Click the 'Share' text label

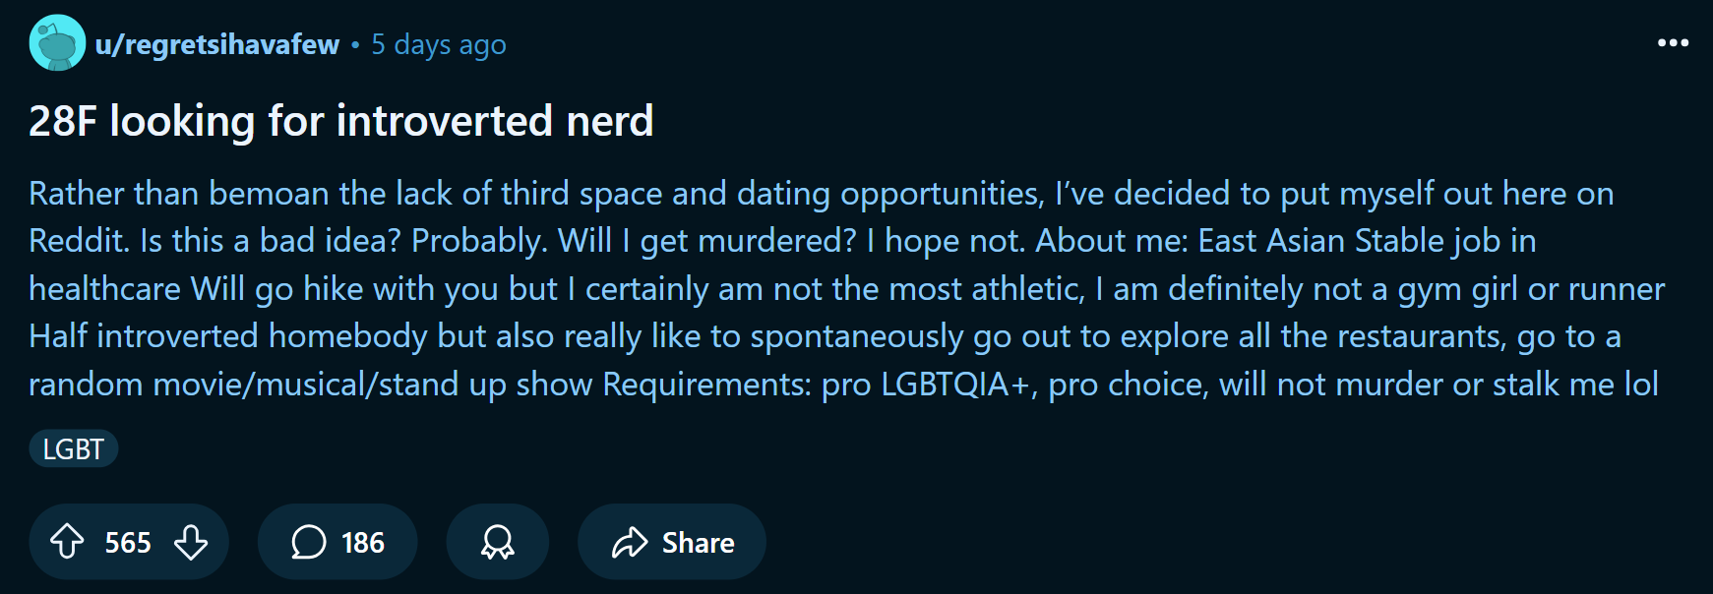698,543
